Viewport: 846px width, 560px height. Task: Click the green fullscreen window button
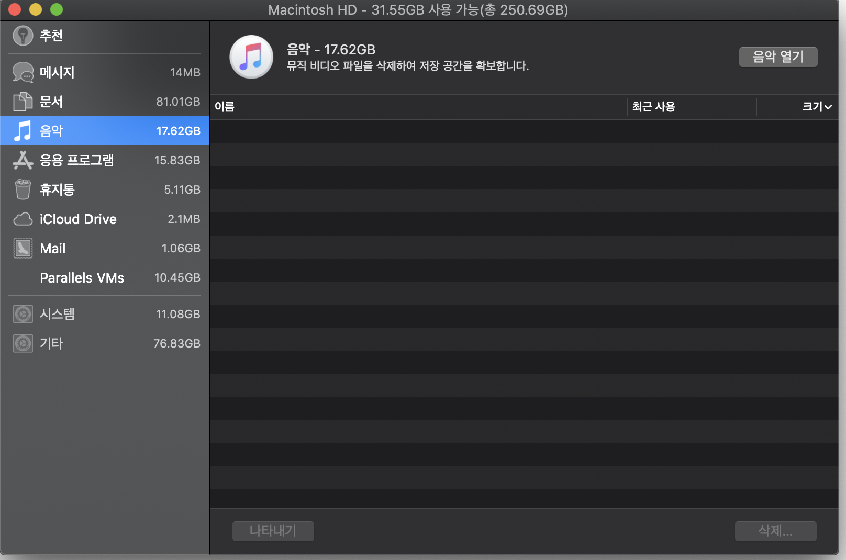[57, 9]
